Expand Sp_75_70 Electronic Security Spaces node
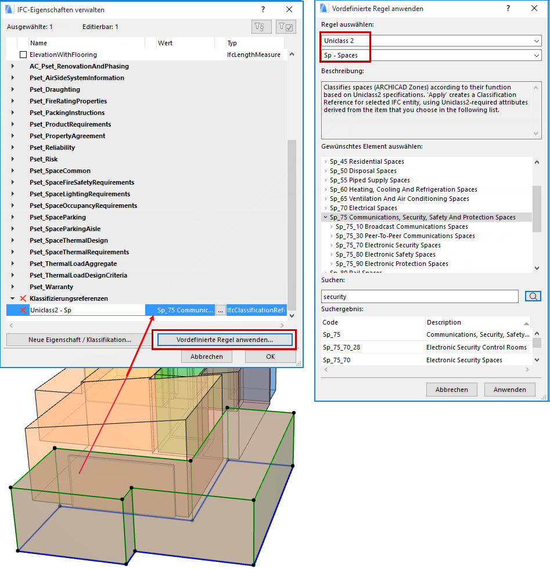 point(332,245)
